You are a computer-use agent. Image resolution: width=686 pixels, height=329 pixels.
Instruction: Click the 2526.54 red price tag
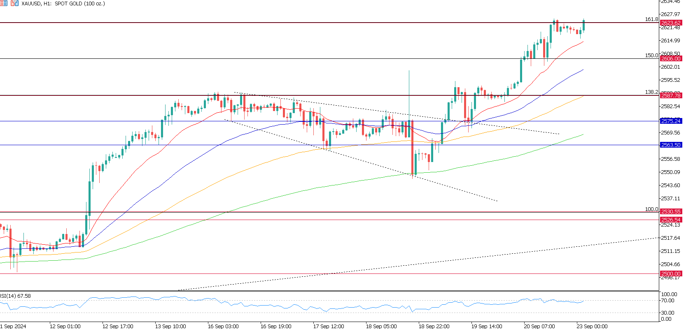pyautogui.click(x=671, y=220)
